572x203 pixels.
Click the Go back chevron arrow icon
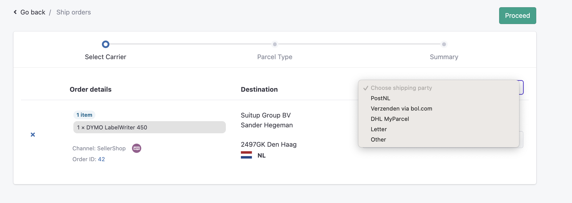tap(15, 12)
